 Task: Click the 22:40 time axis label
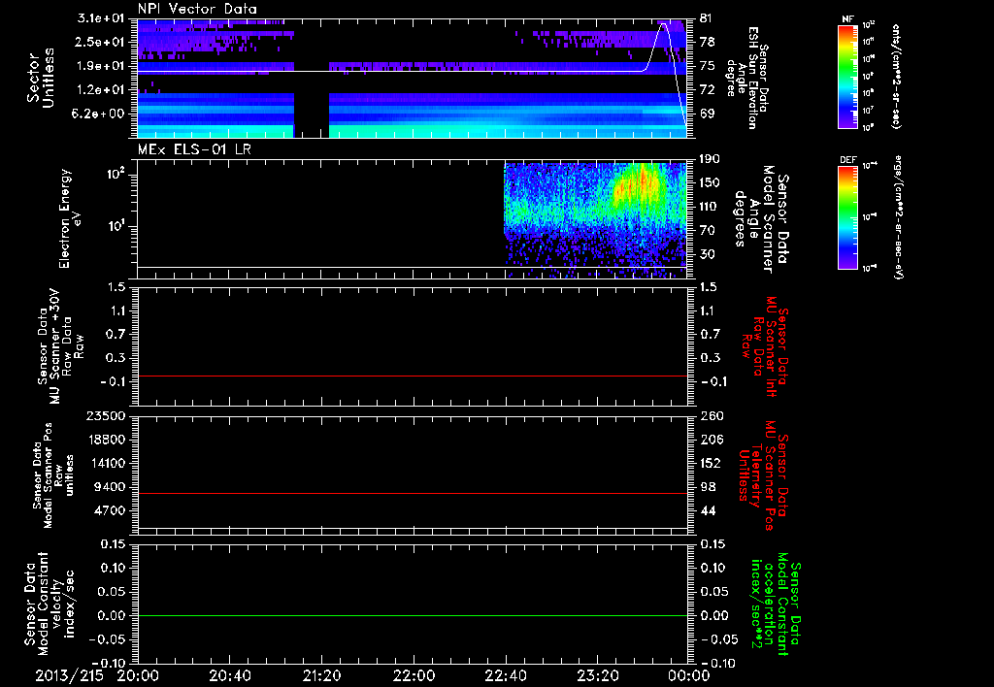[505, 675]
